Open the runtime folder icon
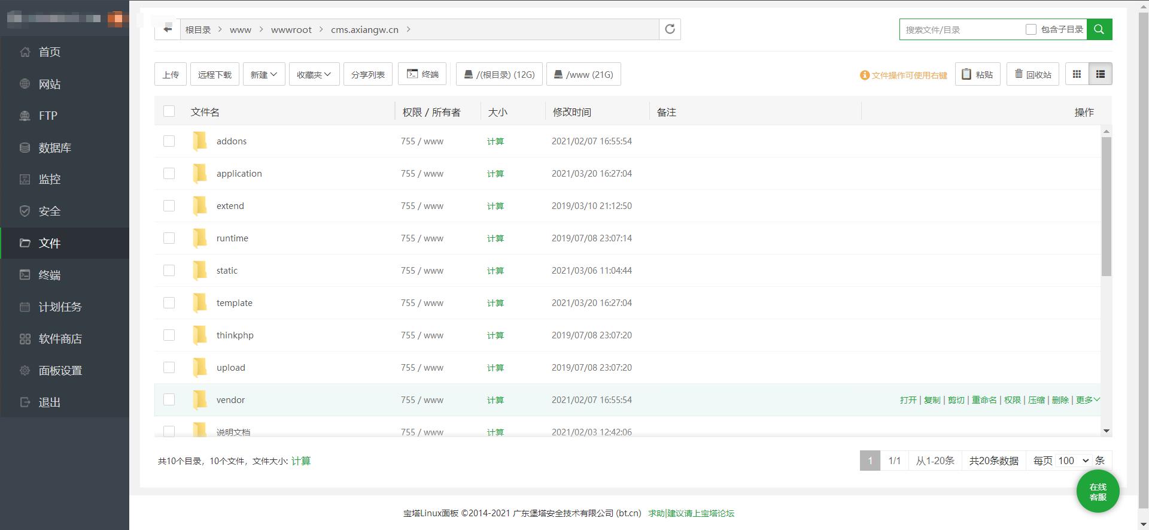 (x=200, y=238)
